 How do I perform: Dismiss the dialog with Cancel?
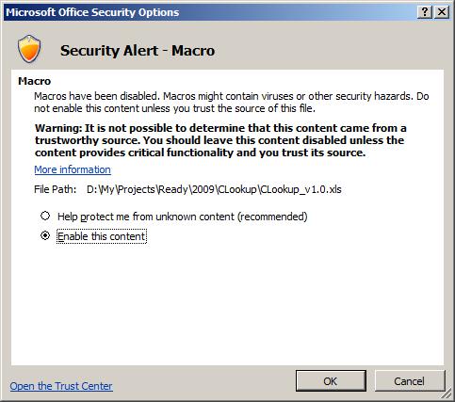pos(410,381)
